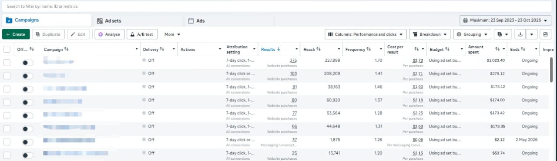Open the Grouping dropdown
Viewport: 557px width, 161px height.
coord(472,34)
